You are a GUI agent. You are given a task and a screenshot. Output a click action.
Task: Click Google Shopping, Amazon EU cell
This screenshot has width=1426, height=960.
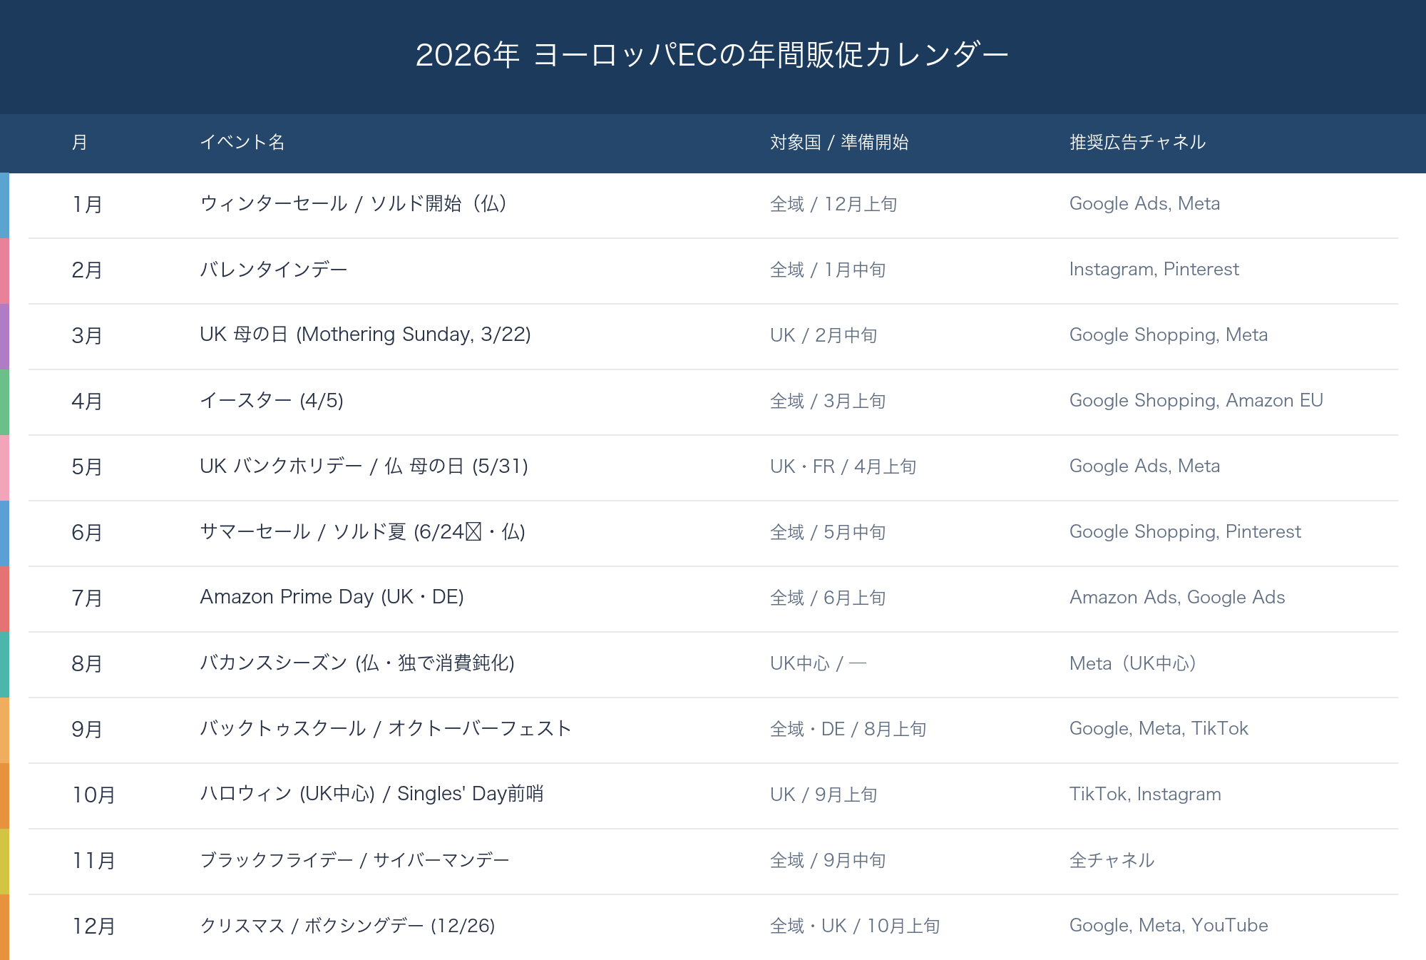[x=1196, y=401]
